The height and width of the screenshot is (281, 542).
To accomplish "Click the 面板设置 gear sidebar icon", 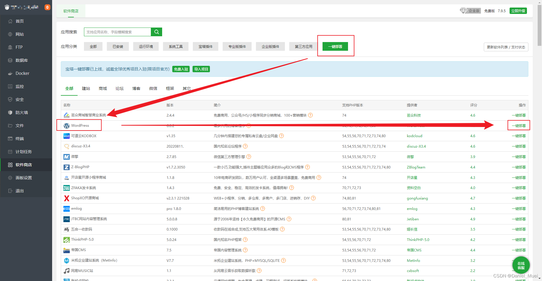I will click(10, 178).
